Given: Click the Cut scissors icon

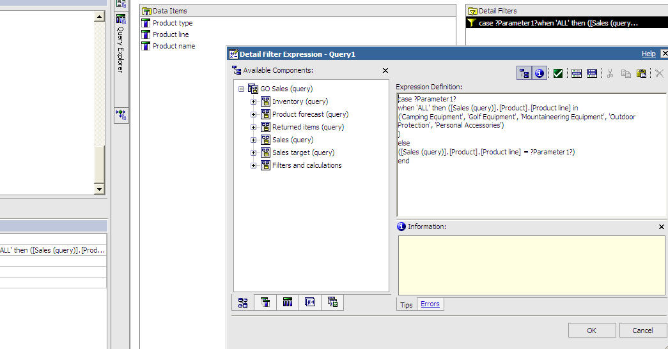Looking at the screenshot, I should coord(610,73).
